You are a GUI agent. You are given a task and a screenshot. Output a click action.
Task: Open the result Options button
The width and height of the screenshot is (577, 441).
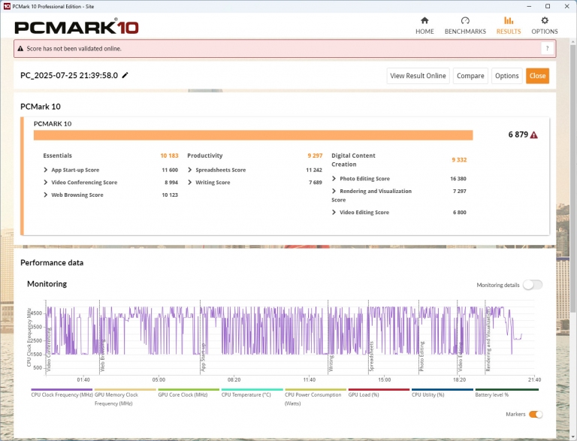point(506,76)
